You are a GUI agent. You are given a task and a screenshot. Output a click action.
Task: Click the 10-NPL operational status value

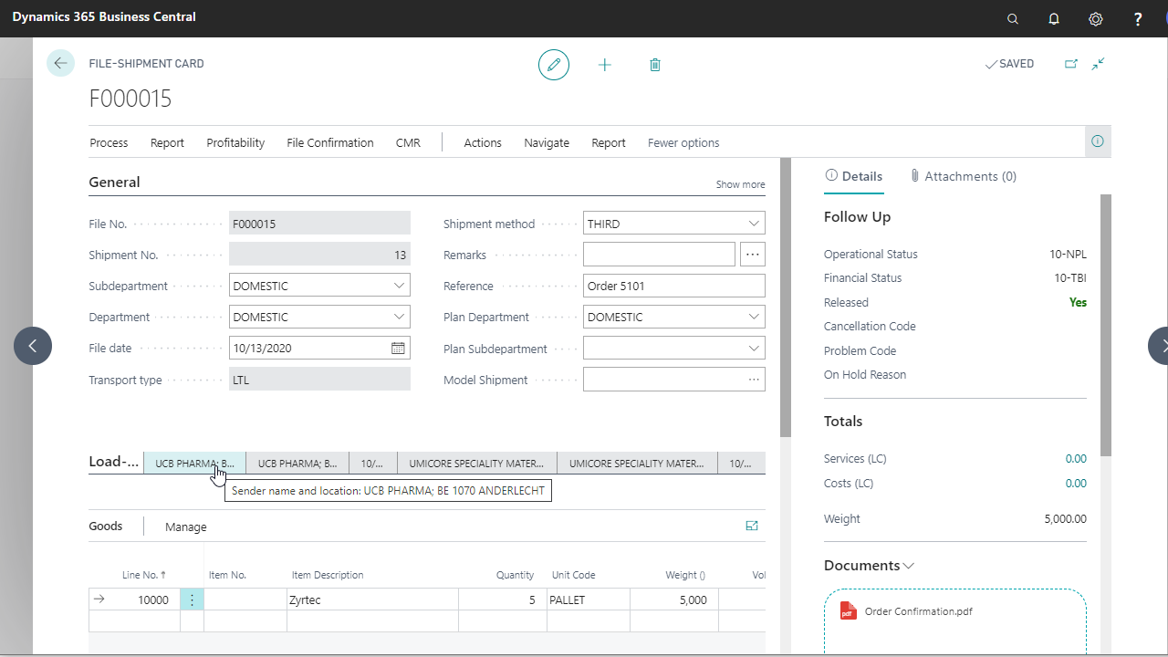1068,255
